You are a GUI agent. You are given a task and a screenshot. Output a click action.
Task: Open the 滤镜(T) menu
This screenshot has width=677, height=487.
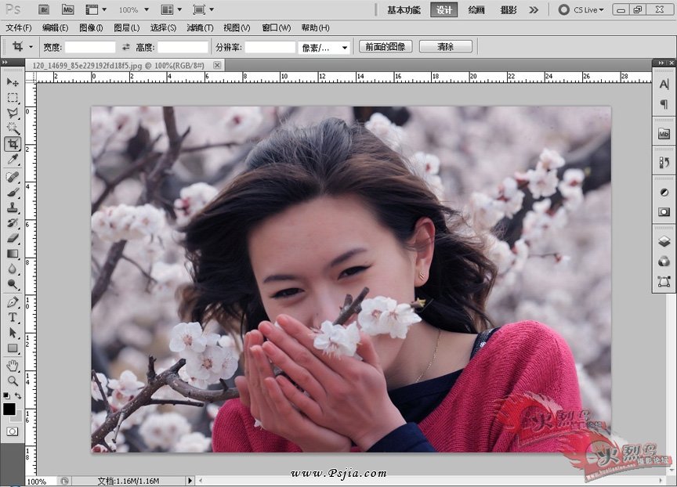click(200, 28)
